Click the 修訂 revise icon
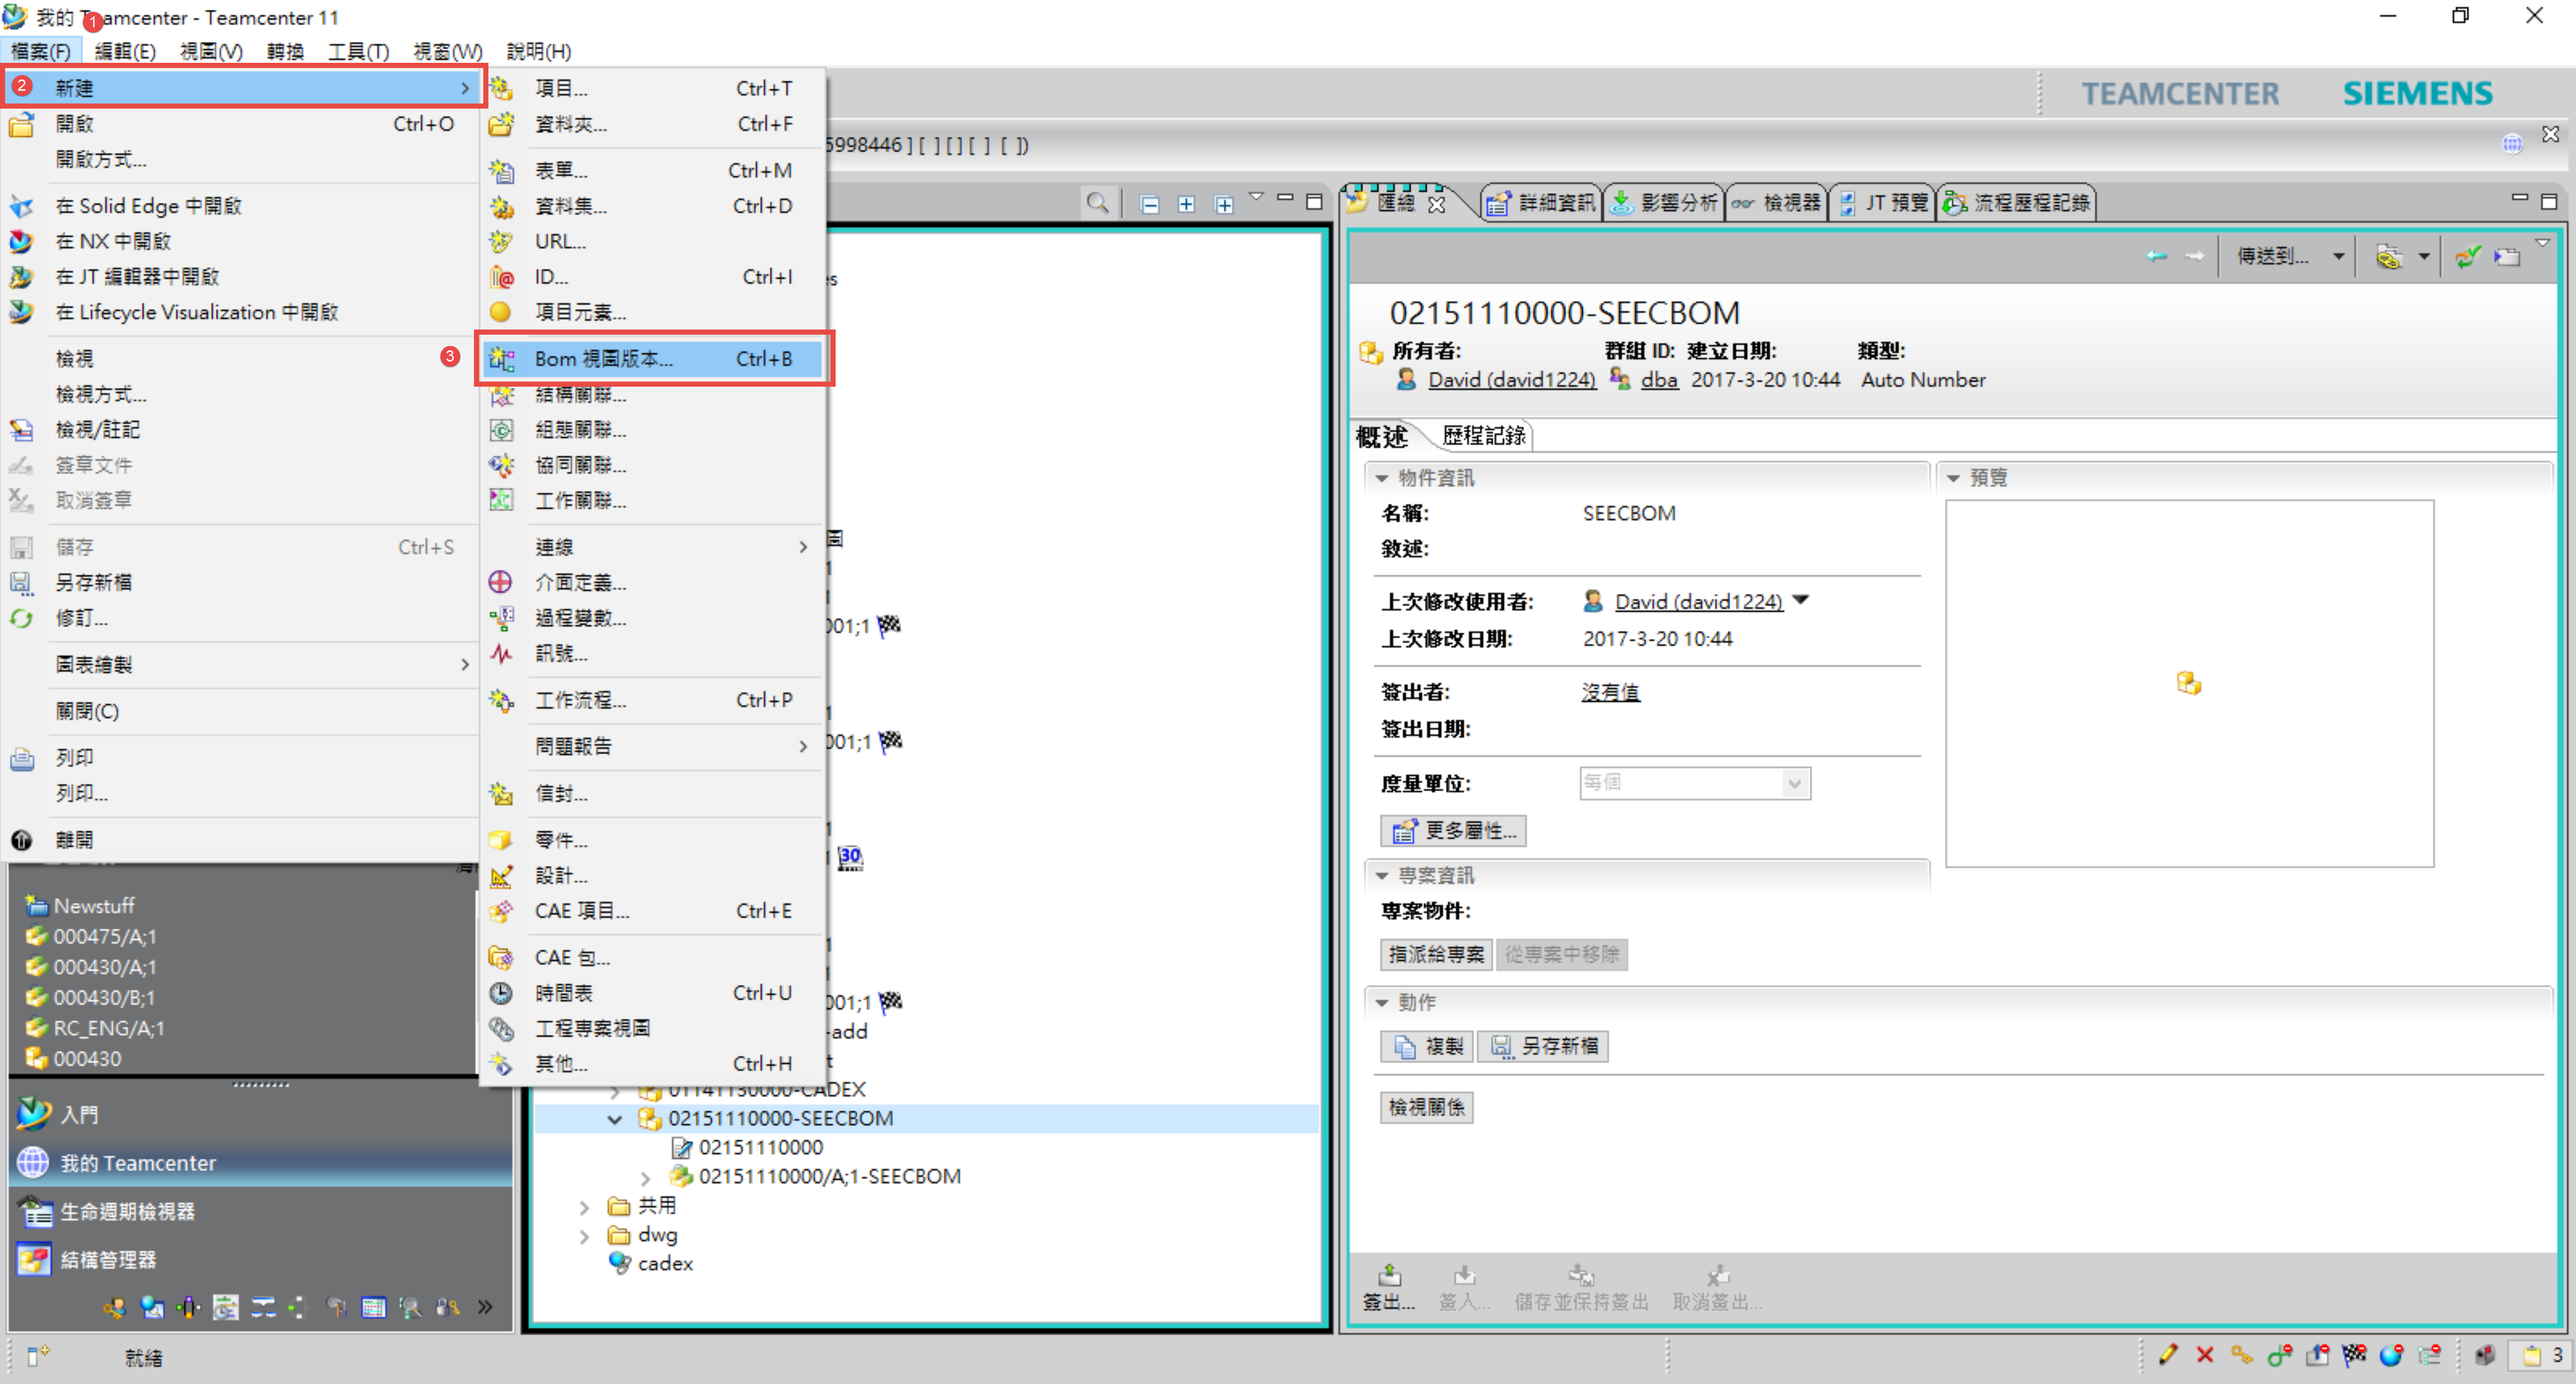The height and width of the screenshot is (1384, 2576). (22, 618)
